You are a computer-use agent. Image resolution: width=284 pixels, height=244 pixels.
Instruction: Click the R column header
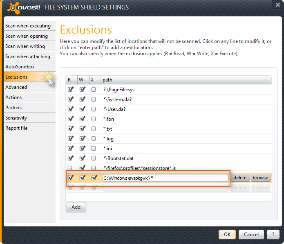pos(72,80)
